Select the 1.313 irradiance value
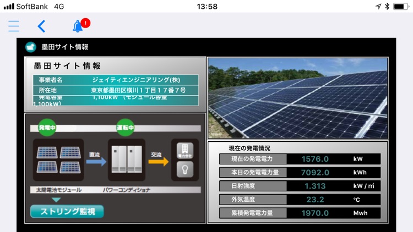The height and width of the screenshot is (232, 413). (315, 186)
